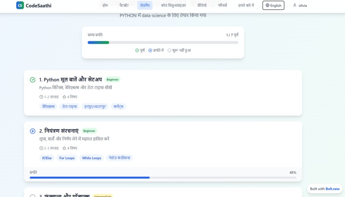Select the रोडमैप tab
The image size is (345, 197).
click(145, 5)
